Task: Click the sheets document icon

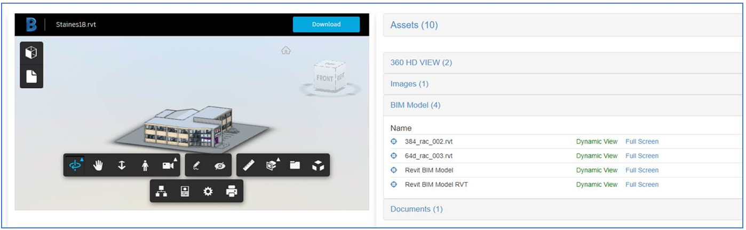Action: pos(31,76)
